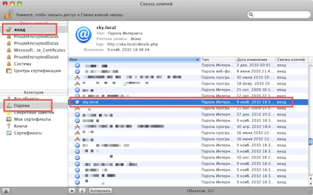Click the blue vertical scrollbar thumb in the list
The height and width of the screenshot is (195, 313).
tap(311, 141)
